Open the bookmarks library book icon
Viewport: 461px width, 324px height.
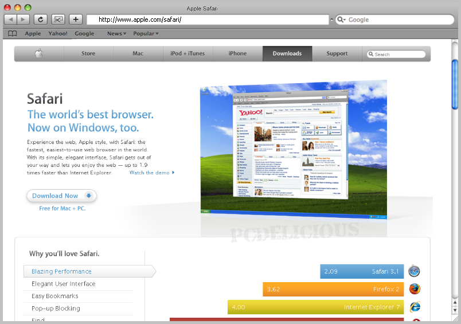[13, 34]
